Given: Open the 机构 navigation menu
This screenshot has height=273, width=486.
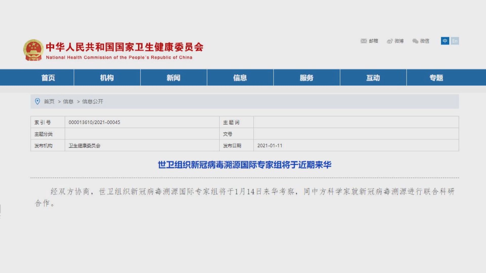Looking at the screenshot, I should (x=107, y=78).
